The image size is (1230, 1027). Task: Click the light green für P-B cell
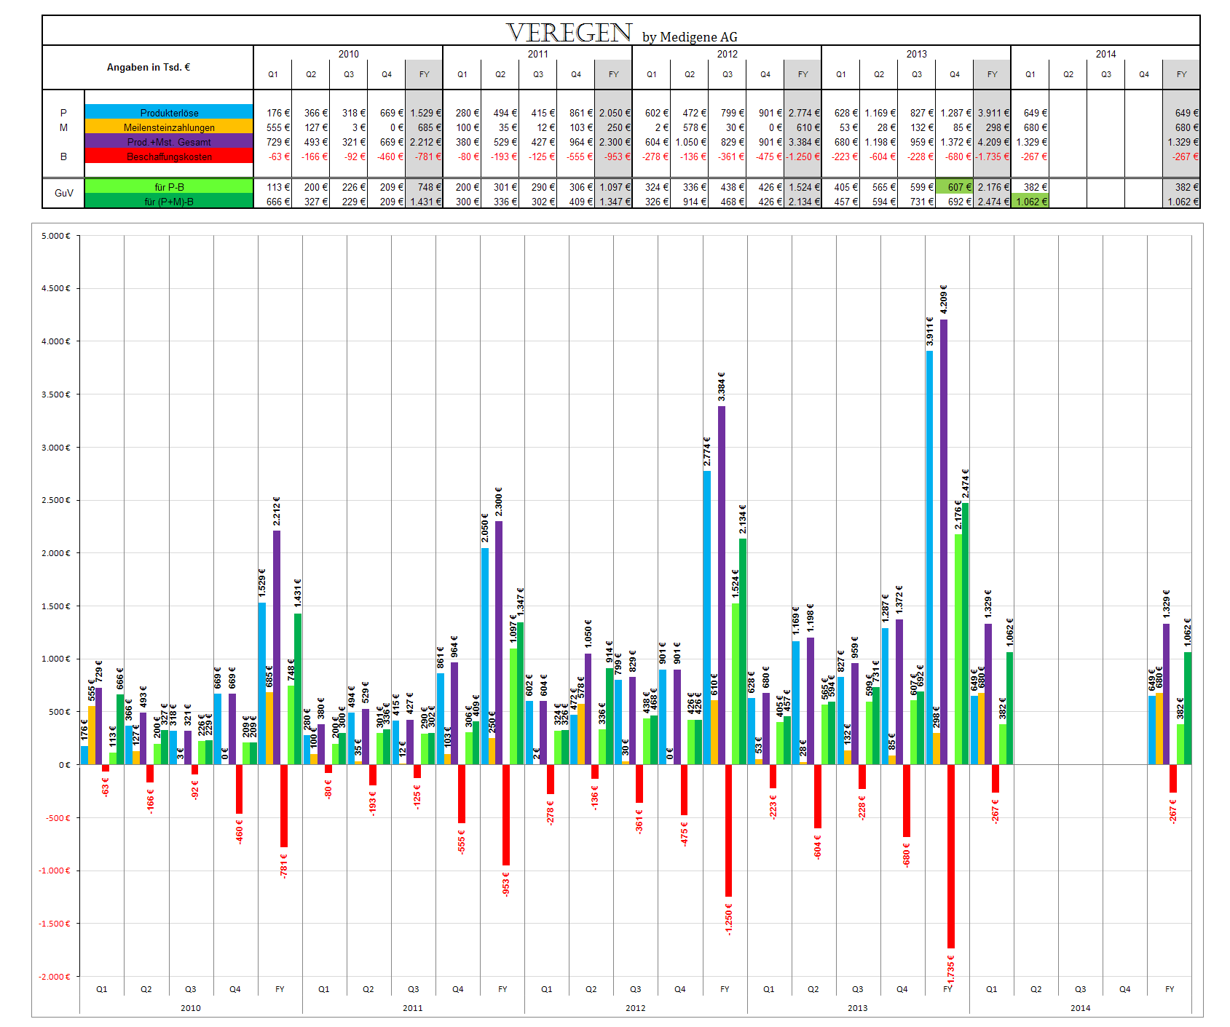click(x=169, y=186)
